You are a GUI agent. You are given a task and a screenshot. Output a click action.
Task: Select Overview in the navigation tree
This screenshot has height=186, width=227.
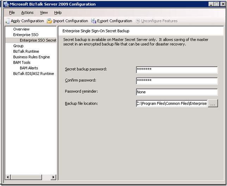coord(21,29)
